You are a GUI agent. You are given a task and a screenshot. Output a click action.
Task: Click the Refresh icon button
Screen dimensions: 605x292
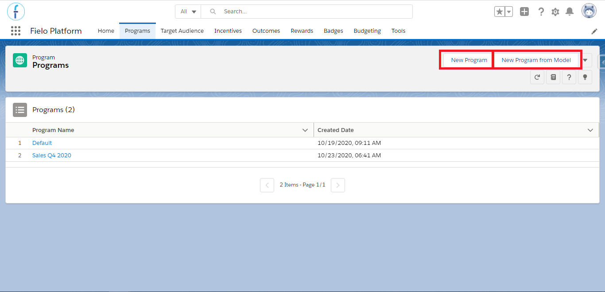[x=537, y=77]
